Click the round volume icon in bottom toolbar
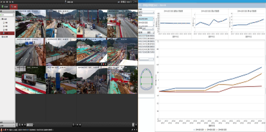The height and width of the screenshot is (132, 266). tap(25, 125)
